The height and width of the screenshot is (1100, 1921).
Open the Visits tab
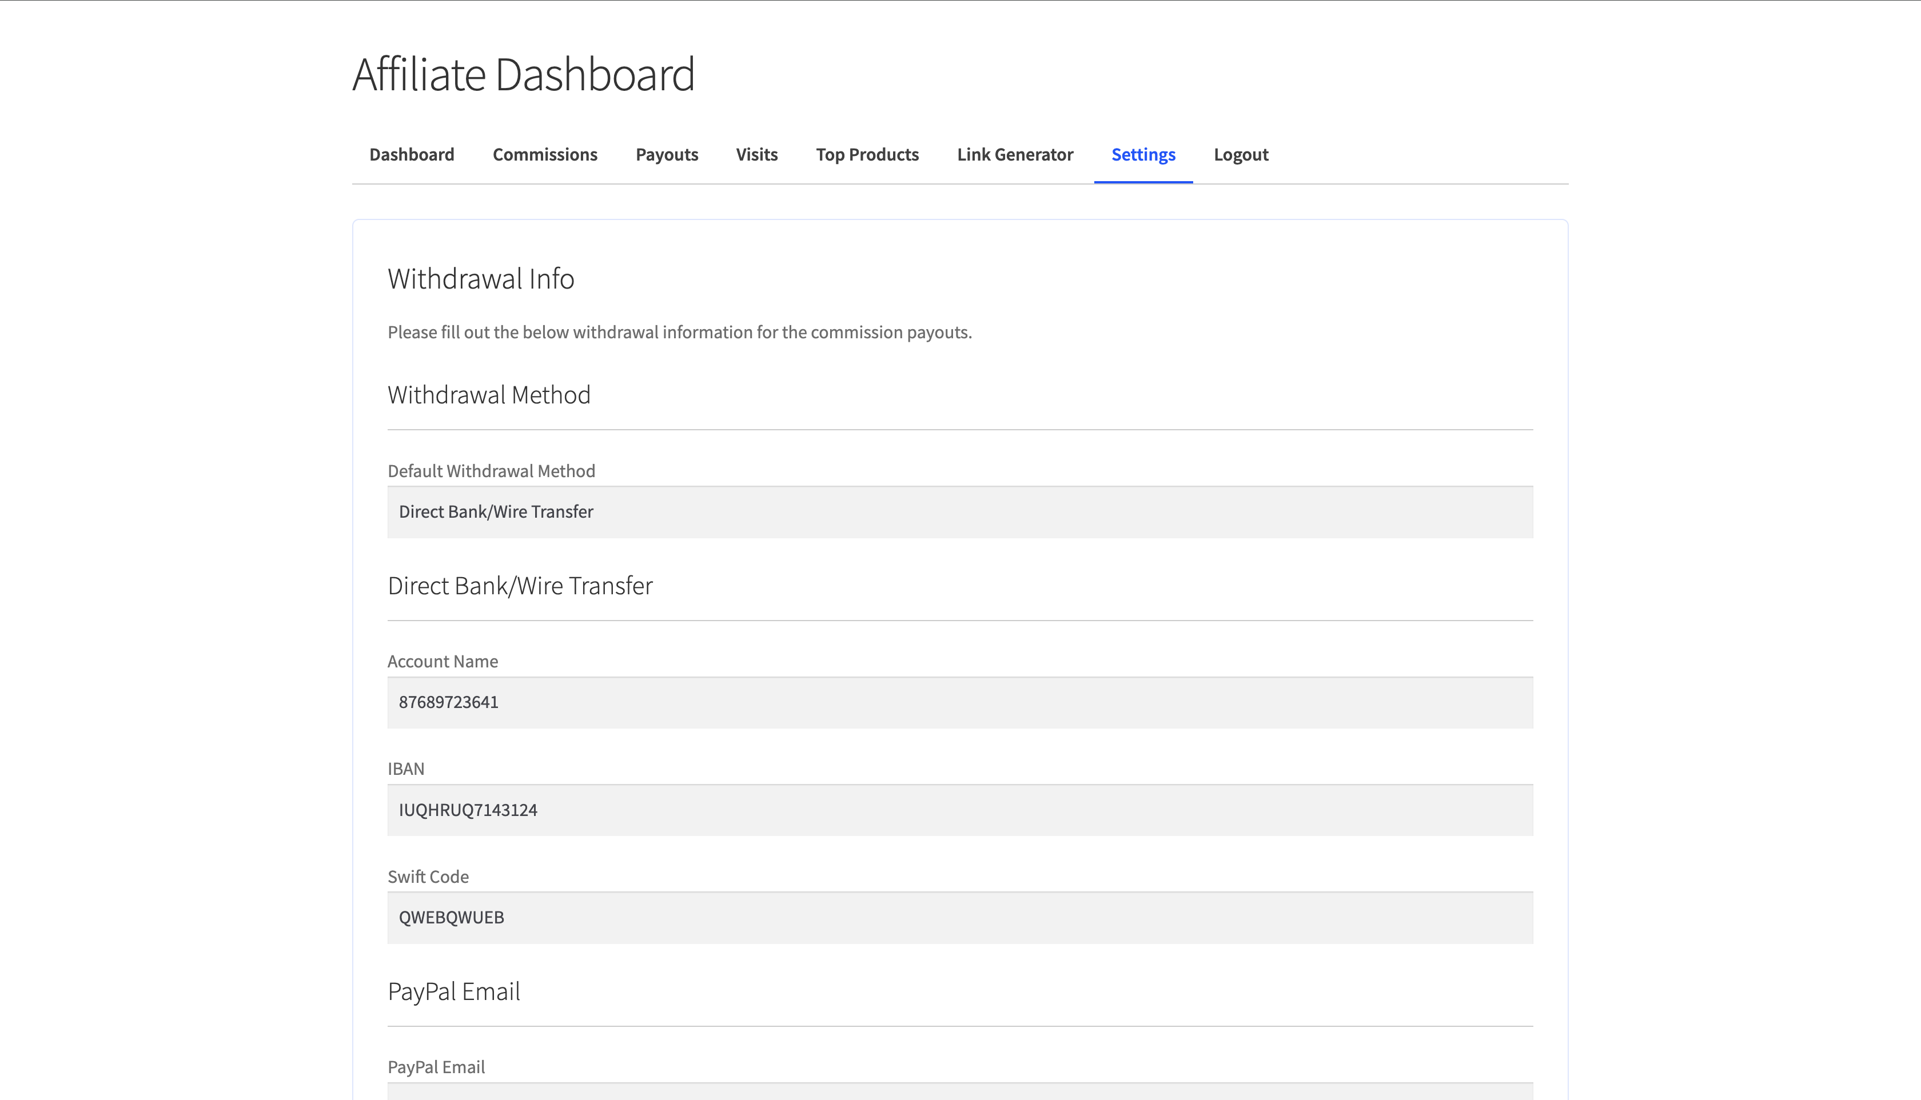756,155
